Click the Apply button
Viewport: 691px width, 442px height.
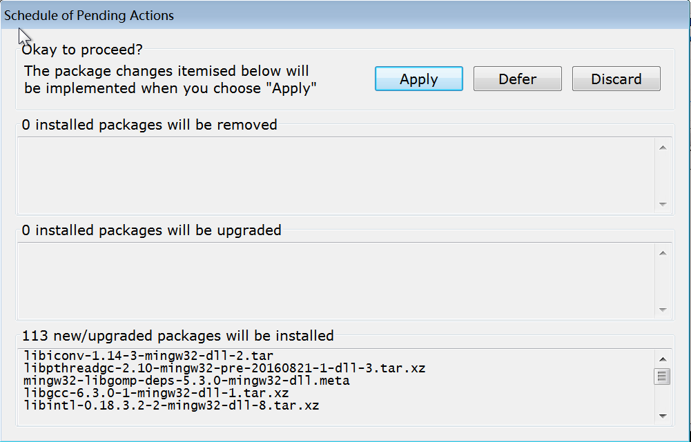tap(418, 79)
